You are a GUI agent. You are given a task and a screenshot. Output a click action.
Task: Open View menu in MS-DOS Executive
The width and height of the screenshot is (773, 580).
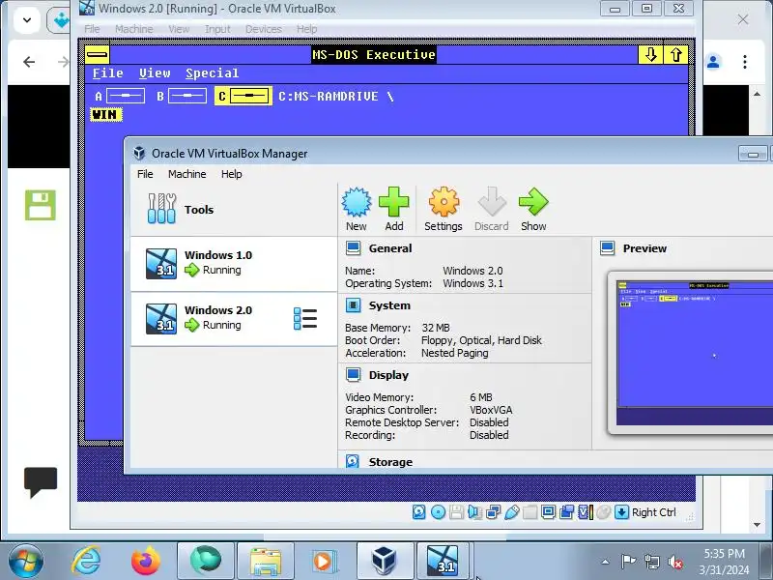(155, 73)
